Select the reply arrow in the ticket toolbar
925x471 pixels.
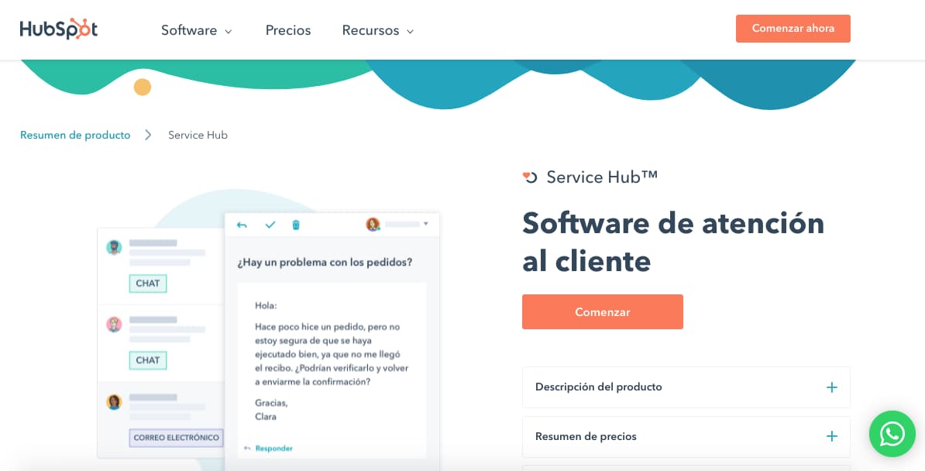click(240, 224)
